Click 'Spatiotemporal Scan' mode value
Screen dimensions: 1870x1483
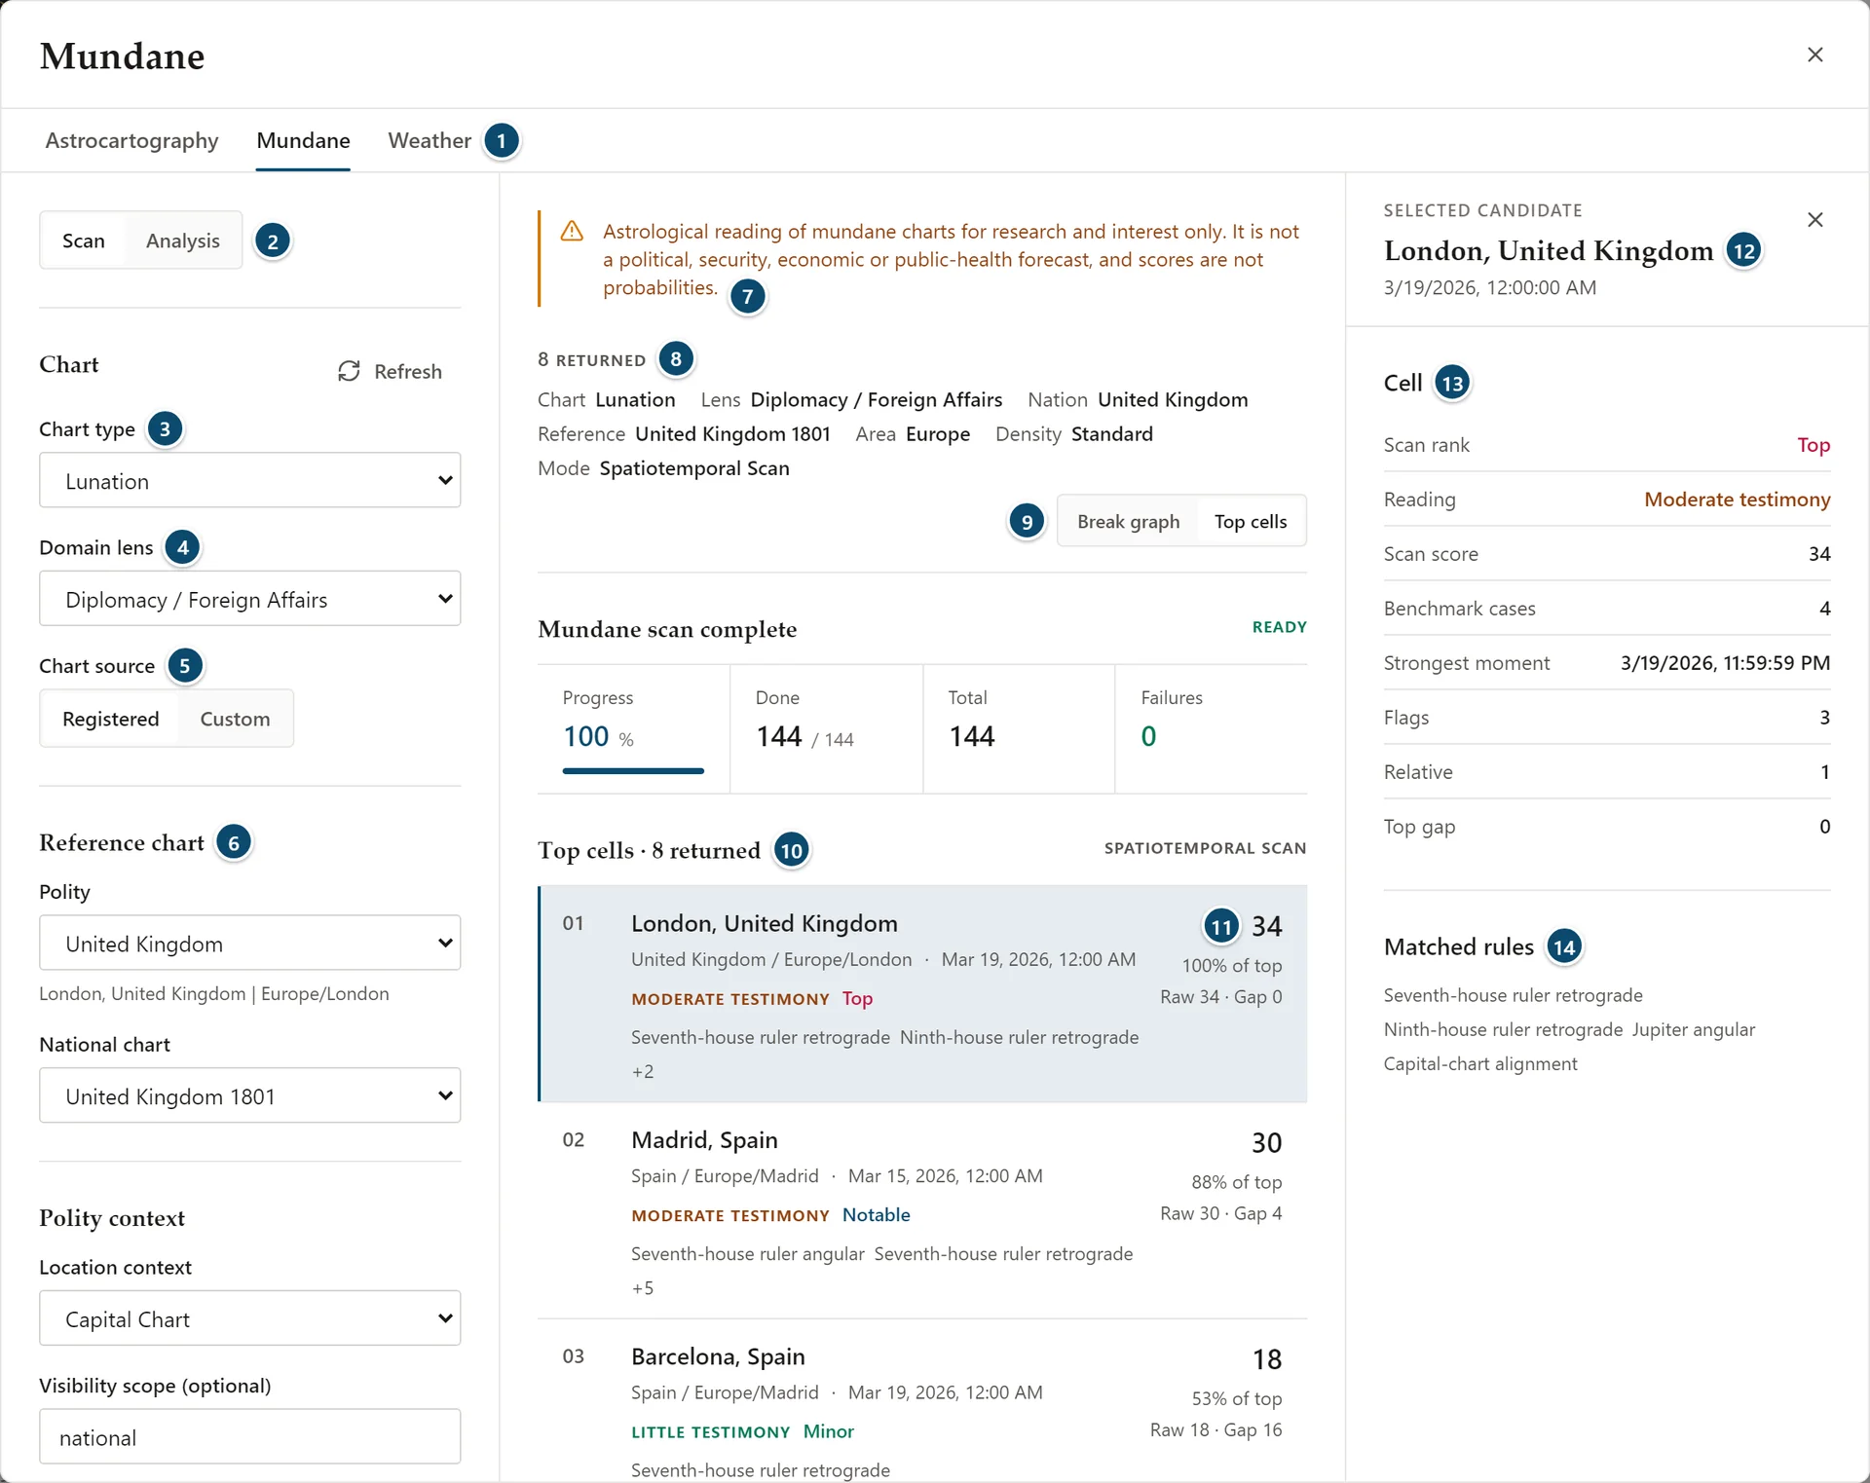click(694, 468)
